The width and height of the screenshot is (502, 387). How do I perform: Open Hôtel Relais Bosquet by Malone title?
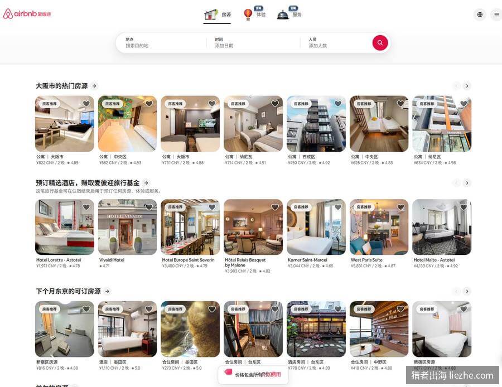click(x=245, y=263)
